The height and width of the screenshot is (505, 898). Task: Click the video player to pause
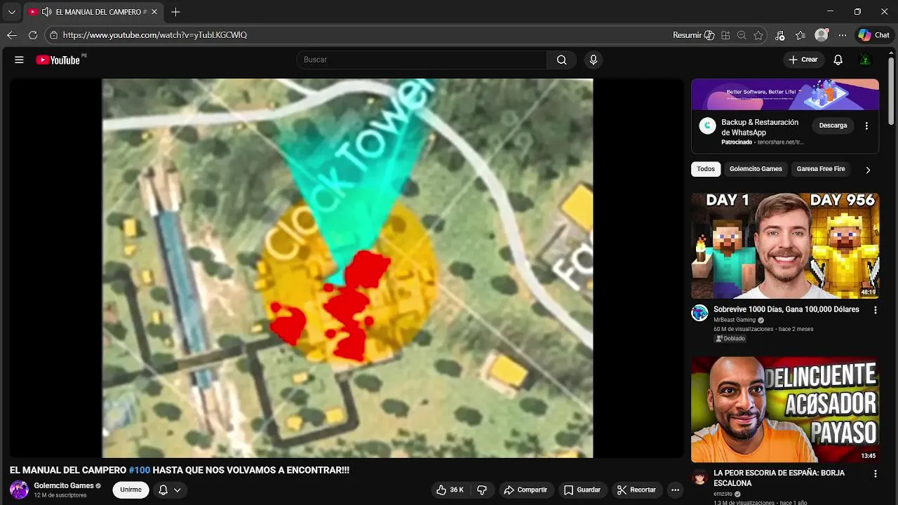point(347,268)
